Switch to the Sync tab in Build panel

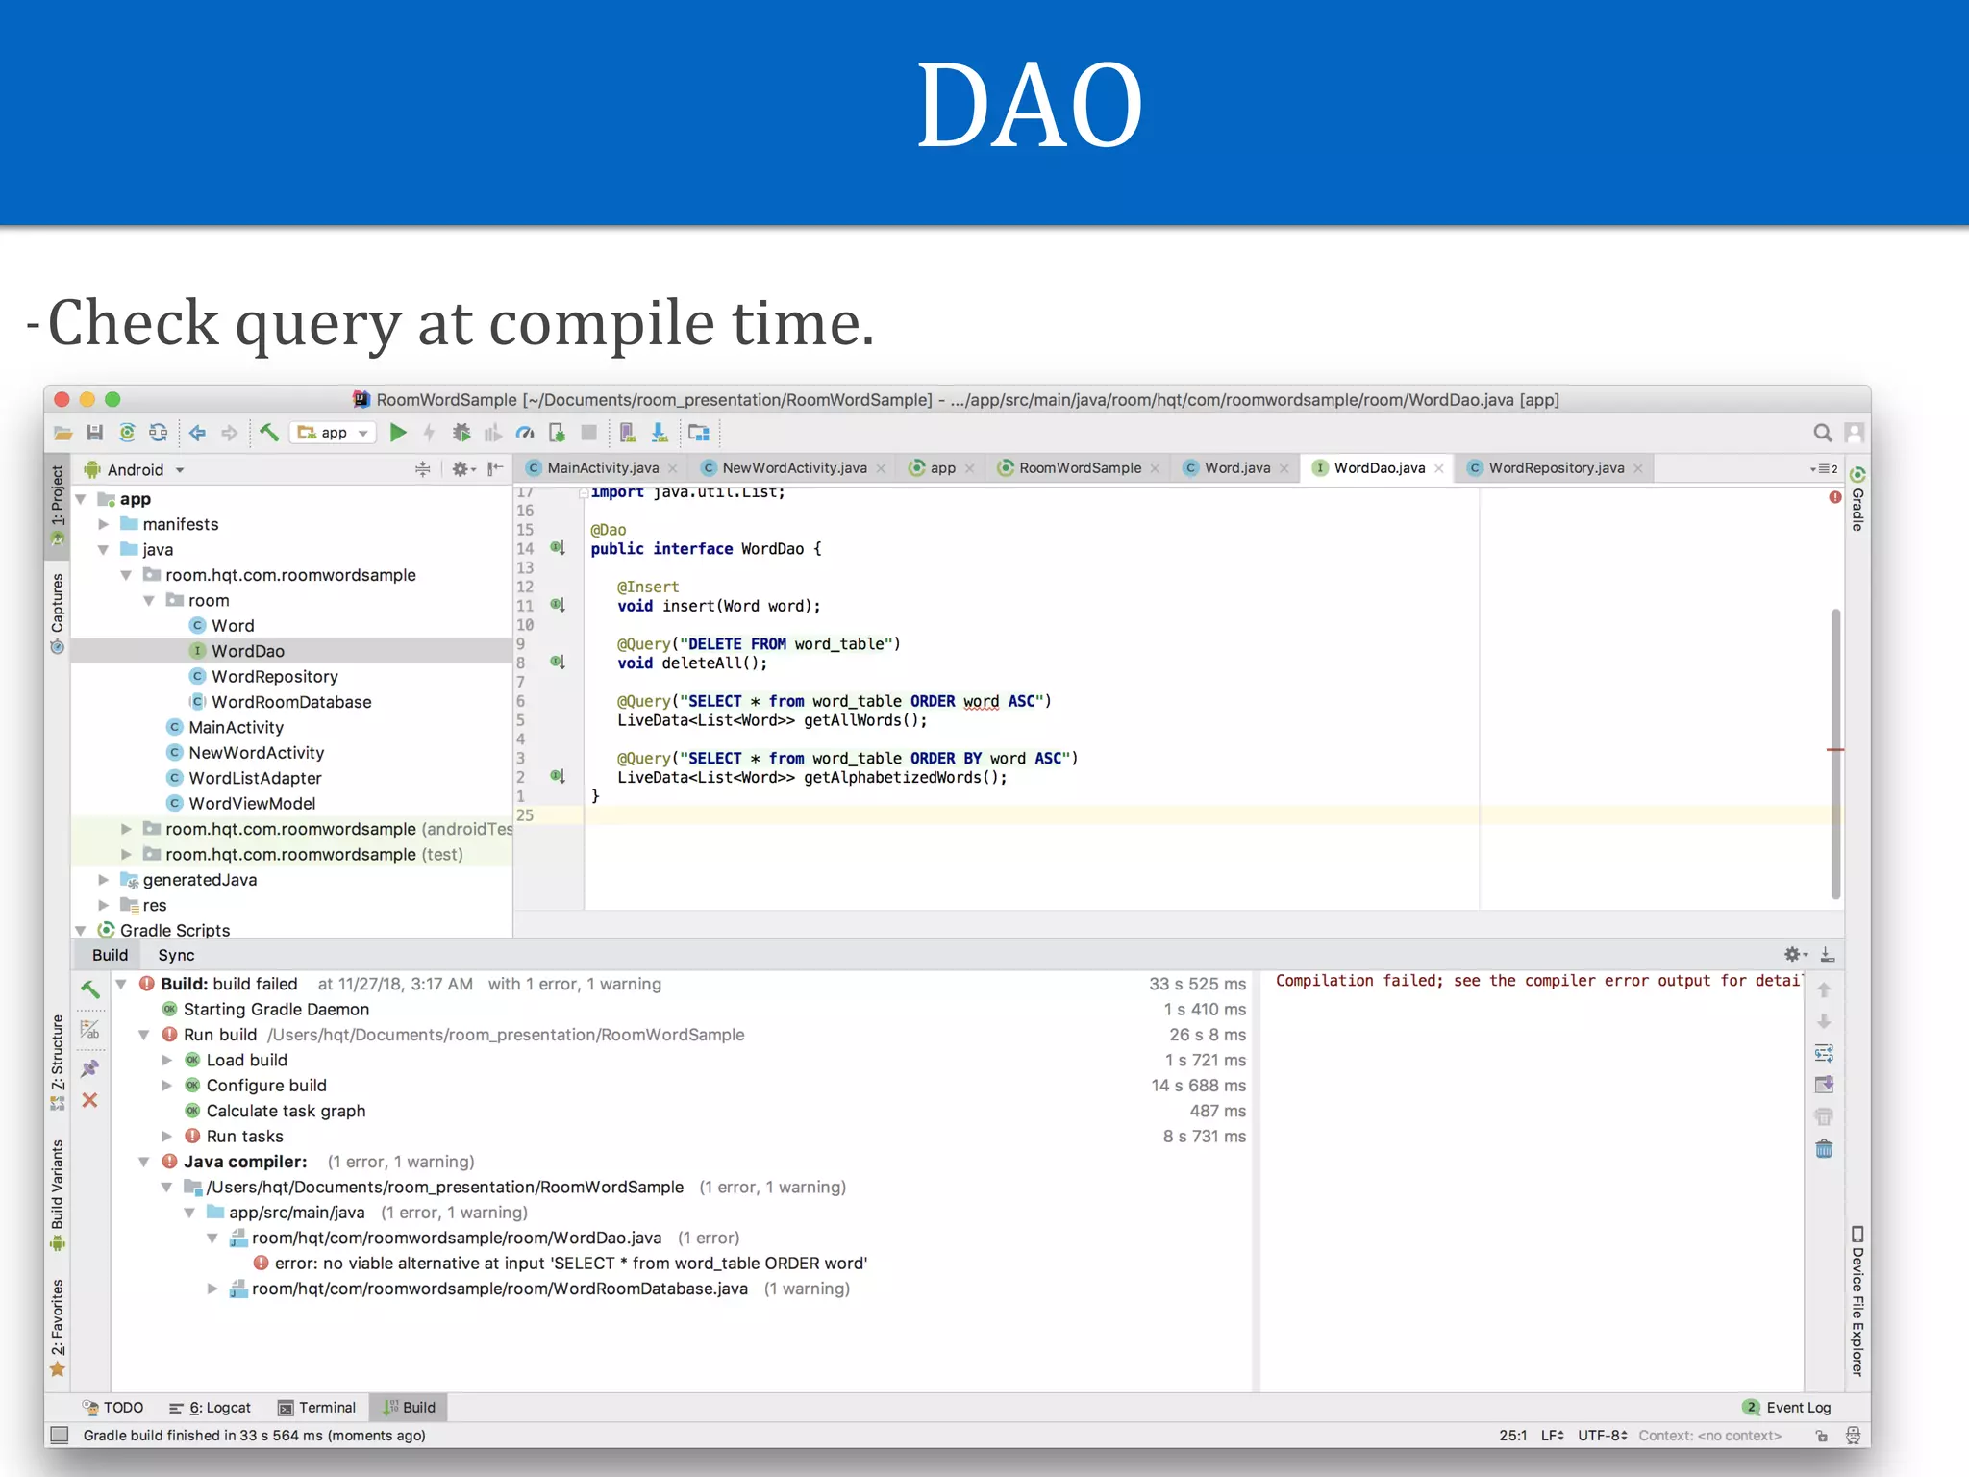pos(176,955)
